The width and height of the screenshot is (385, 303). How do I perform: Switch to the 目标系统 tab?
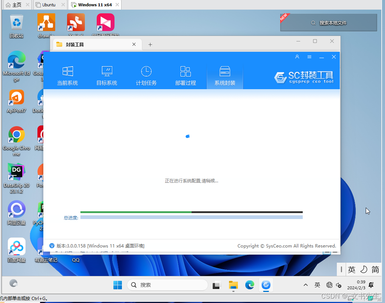(107, 76)
